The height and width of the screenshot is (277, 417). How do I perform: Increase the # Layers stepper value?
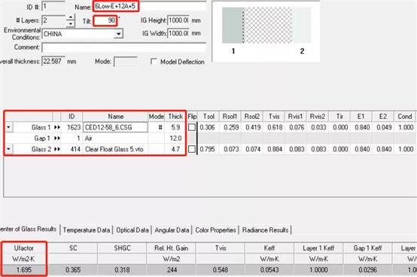point(71,17)
